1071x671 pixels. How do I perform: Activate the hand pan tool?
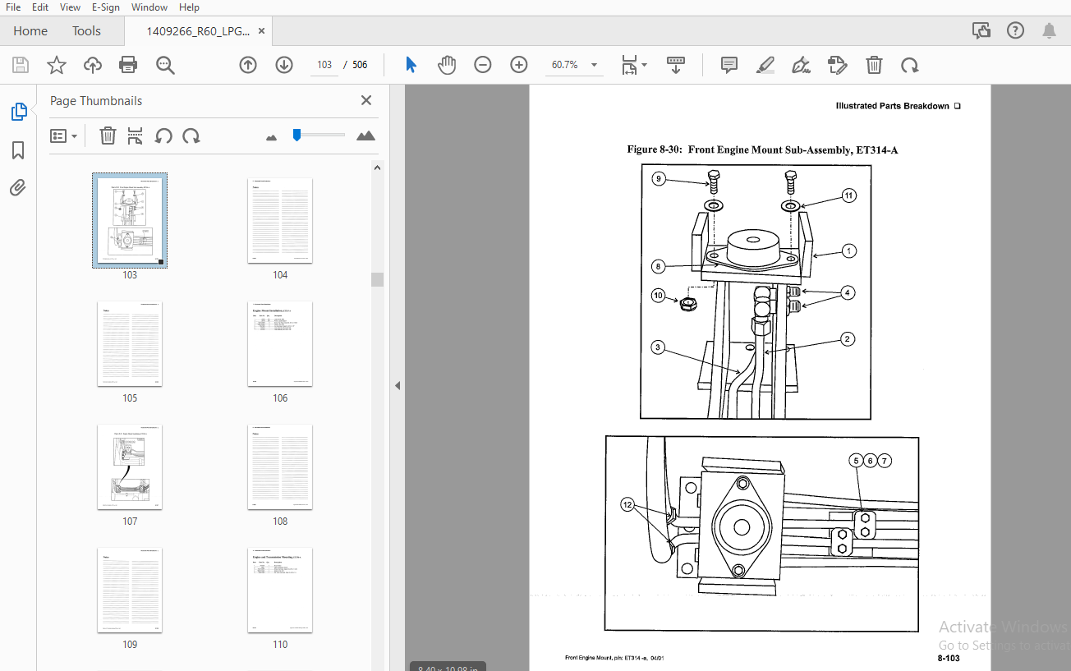(447, 65)
